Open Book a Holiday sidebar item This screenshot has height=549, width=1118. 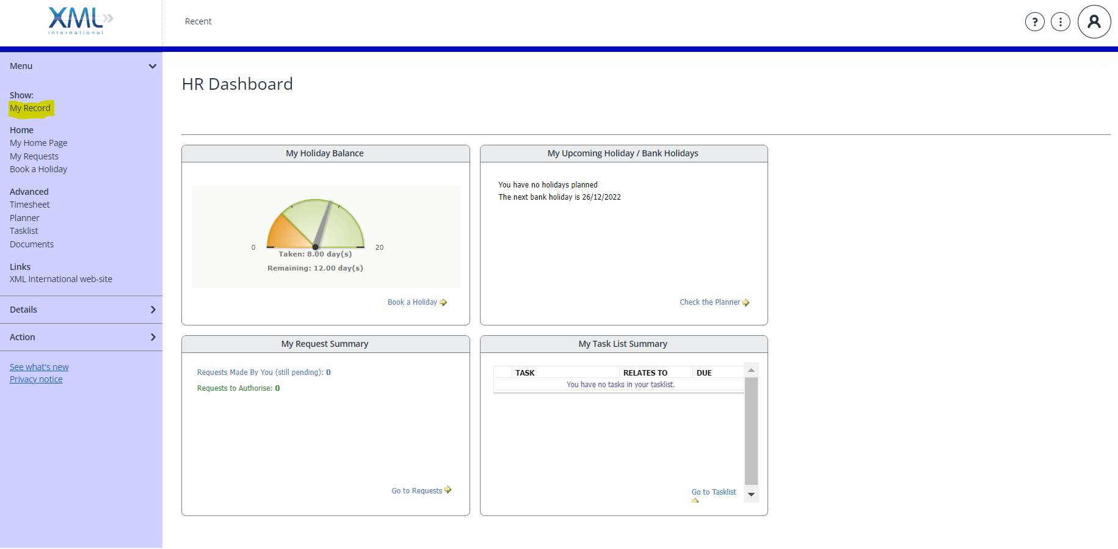(x=38, y=169)
